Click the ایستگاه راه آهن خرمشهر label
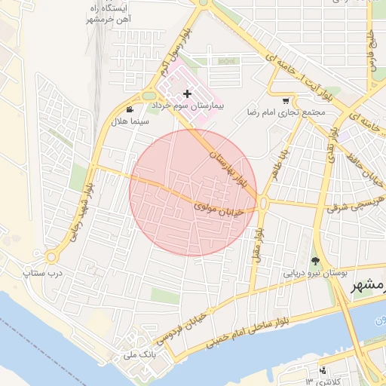 pyautogui.click(x=109, y=14)
